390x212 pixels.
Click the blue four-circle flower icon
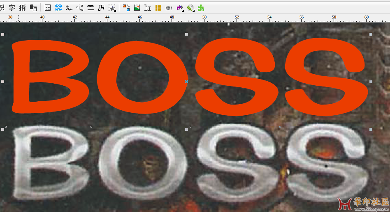tap(58, 8)
